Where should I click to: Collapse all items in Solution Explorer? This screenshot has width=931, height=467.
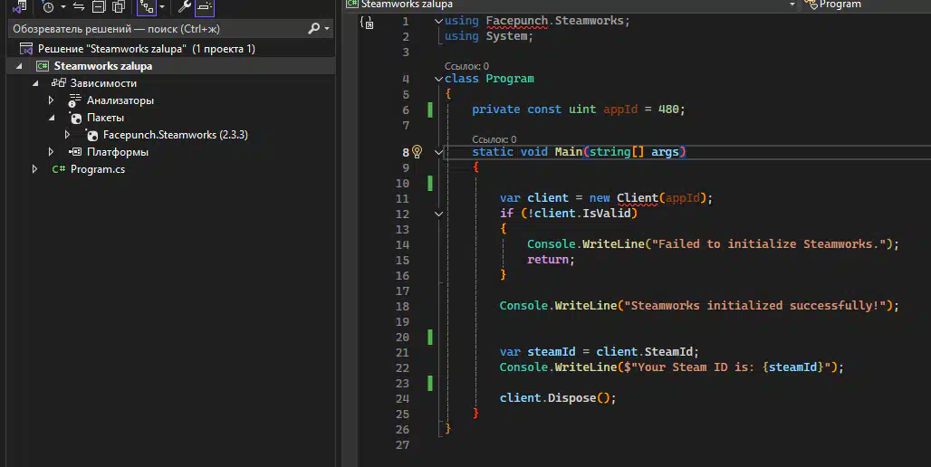98,7
